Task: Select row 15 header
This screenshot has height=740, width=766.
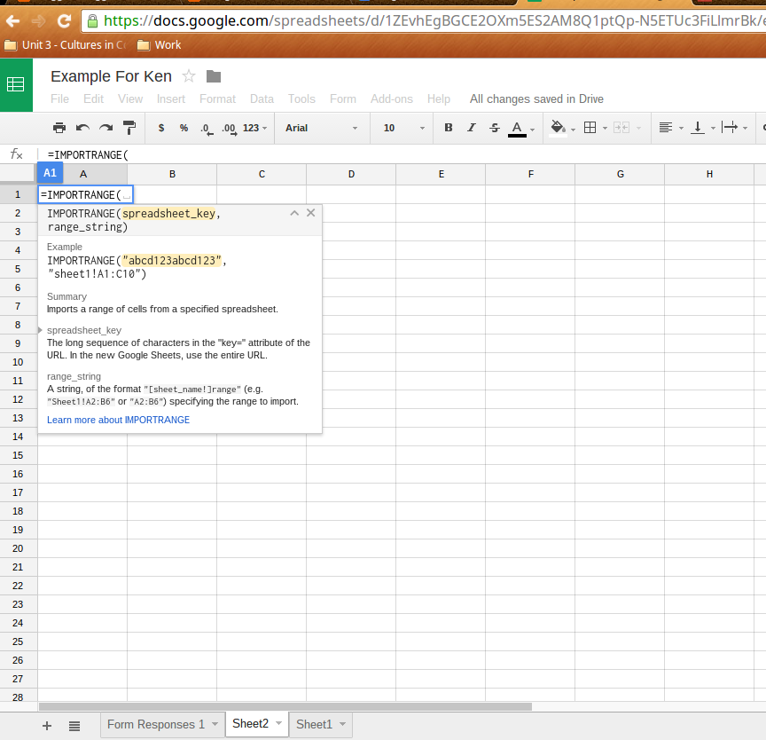Action: coord(18,455)
